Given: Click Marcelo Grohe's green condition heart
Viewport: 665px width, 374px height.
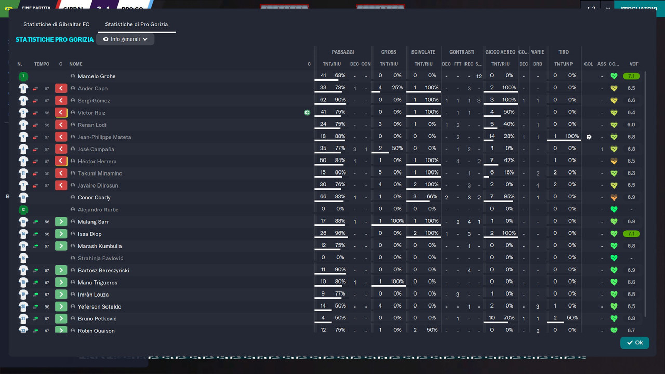Looking at the screenshot, I should (x=614, y=76).
